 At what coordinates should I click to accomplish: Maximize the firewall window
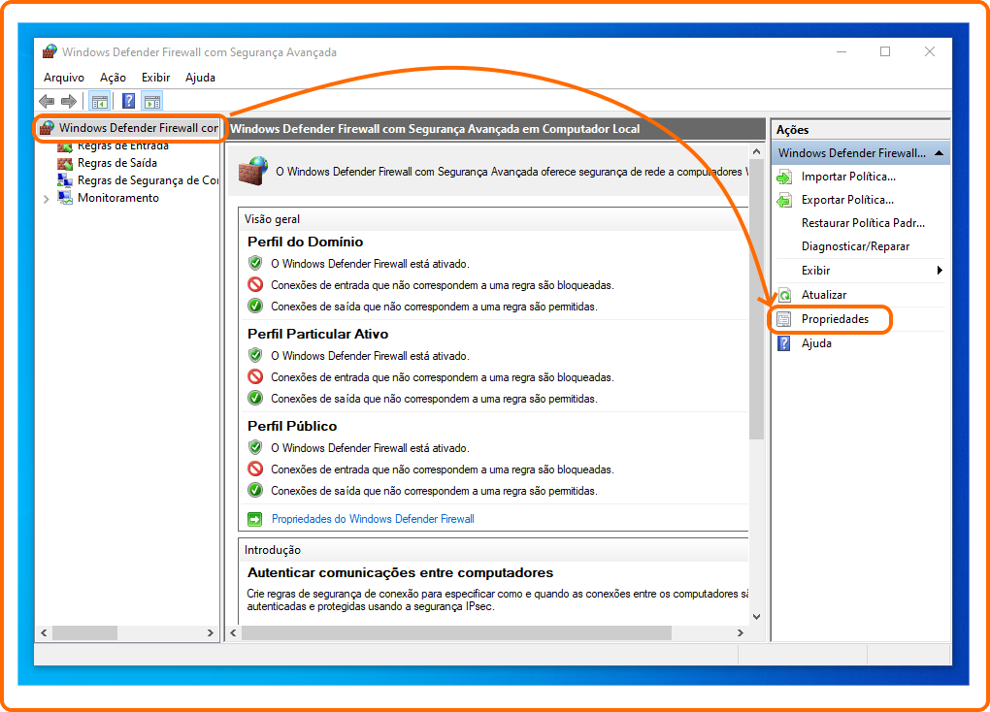coord(885,51)
